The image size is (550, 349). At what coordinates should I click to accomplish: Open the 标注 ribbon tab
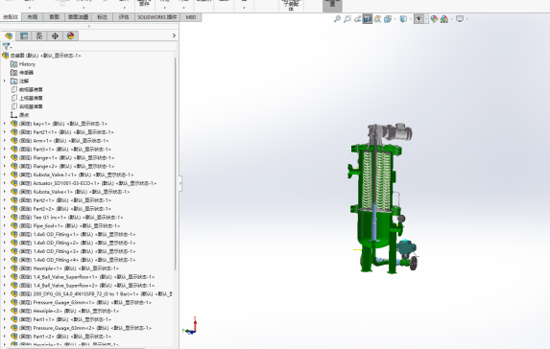point(102,17)
